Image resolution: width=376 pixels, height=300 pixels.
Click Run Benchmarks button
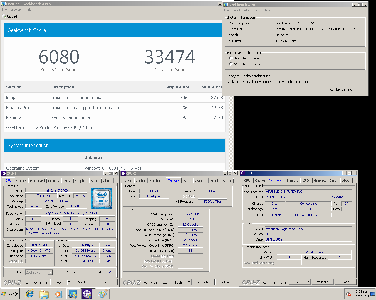pos(341,89)
